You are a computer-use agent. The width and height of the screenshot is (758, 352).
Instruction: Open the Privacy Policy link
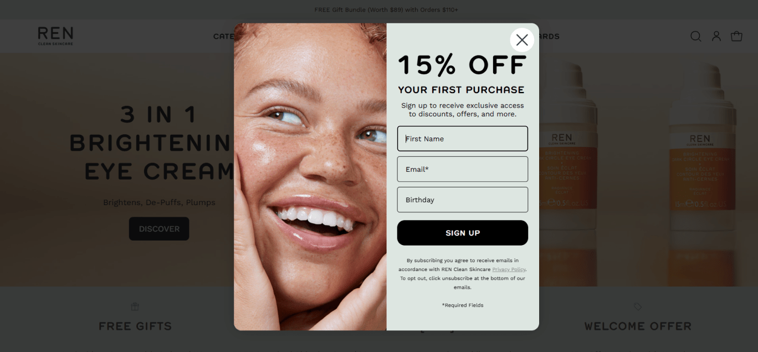[x=509, y=269]
